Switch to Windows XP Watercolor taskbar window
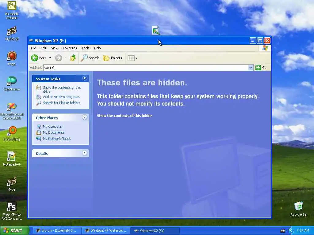 [x=106, y=231]
